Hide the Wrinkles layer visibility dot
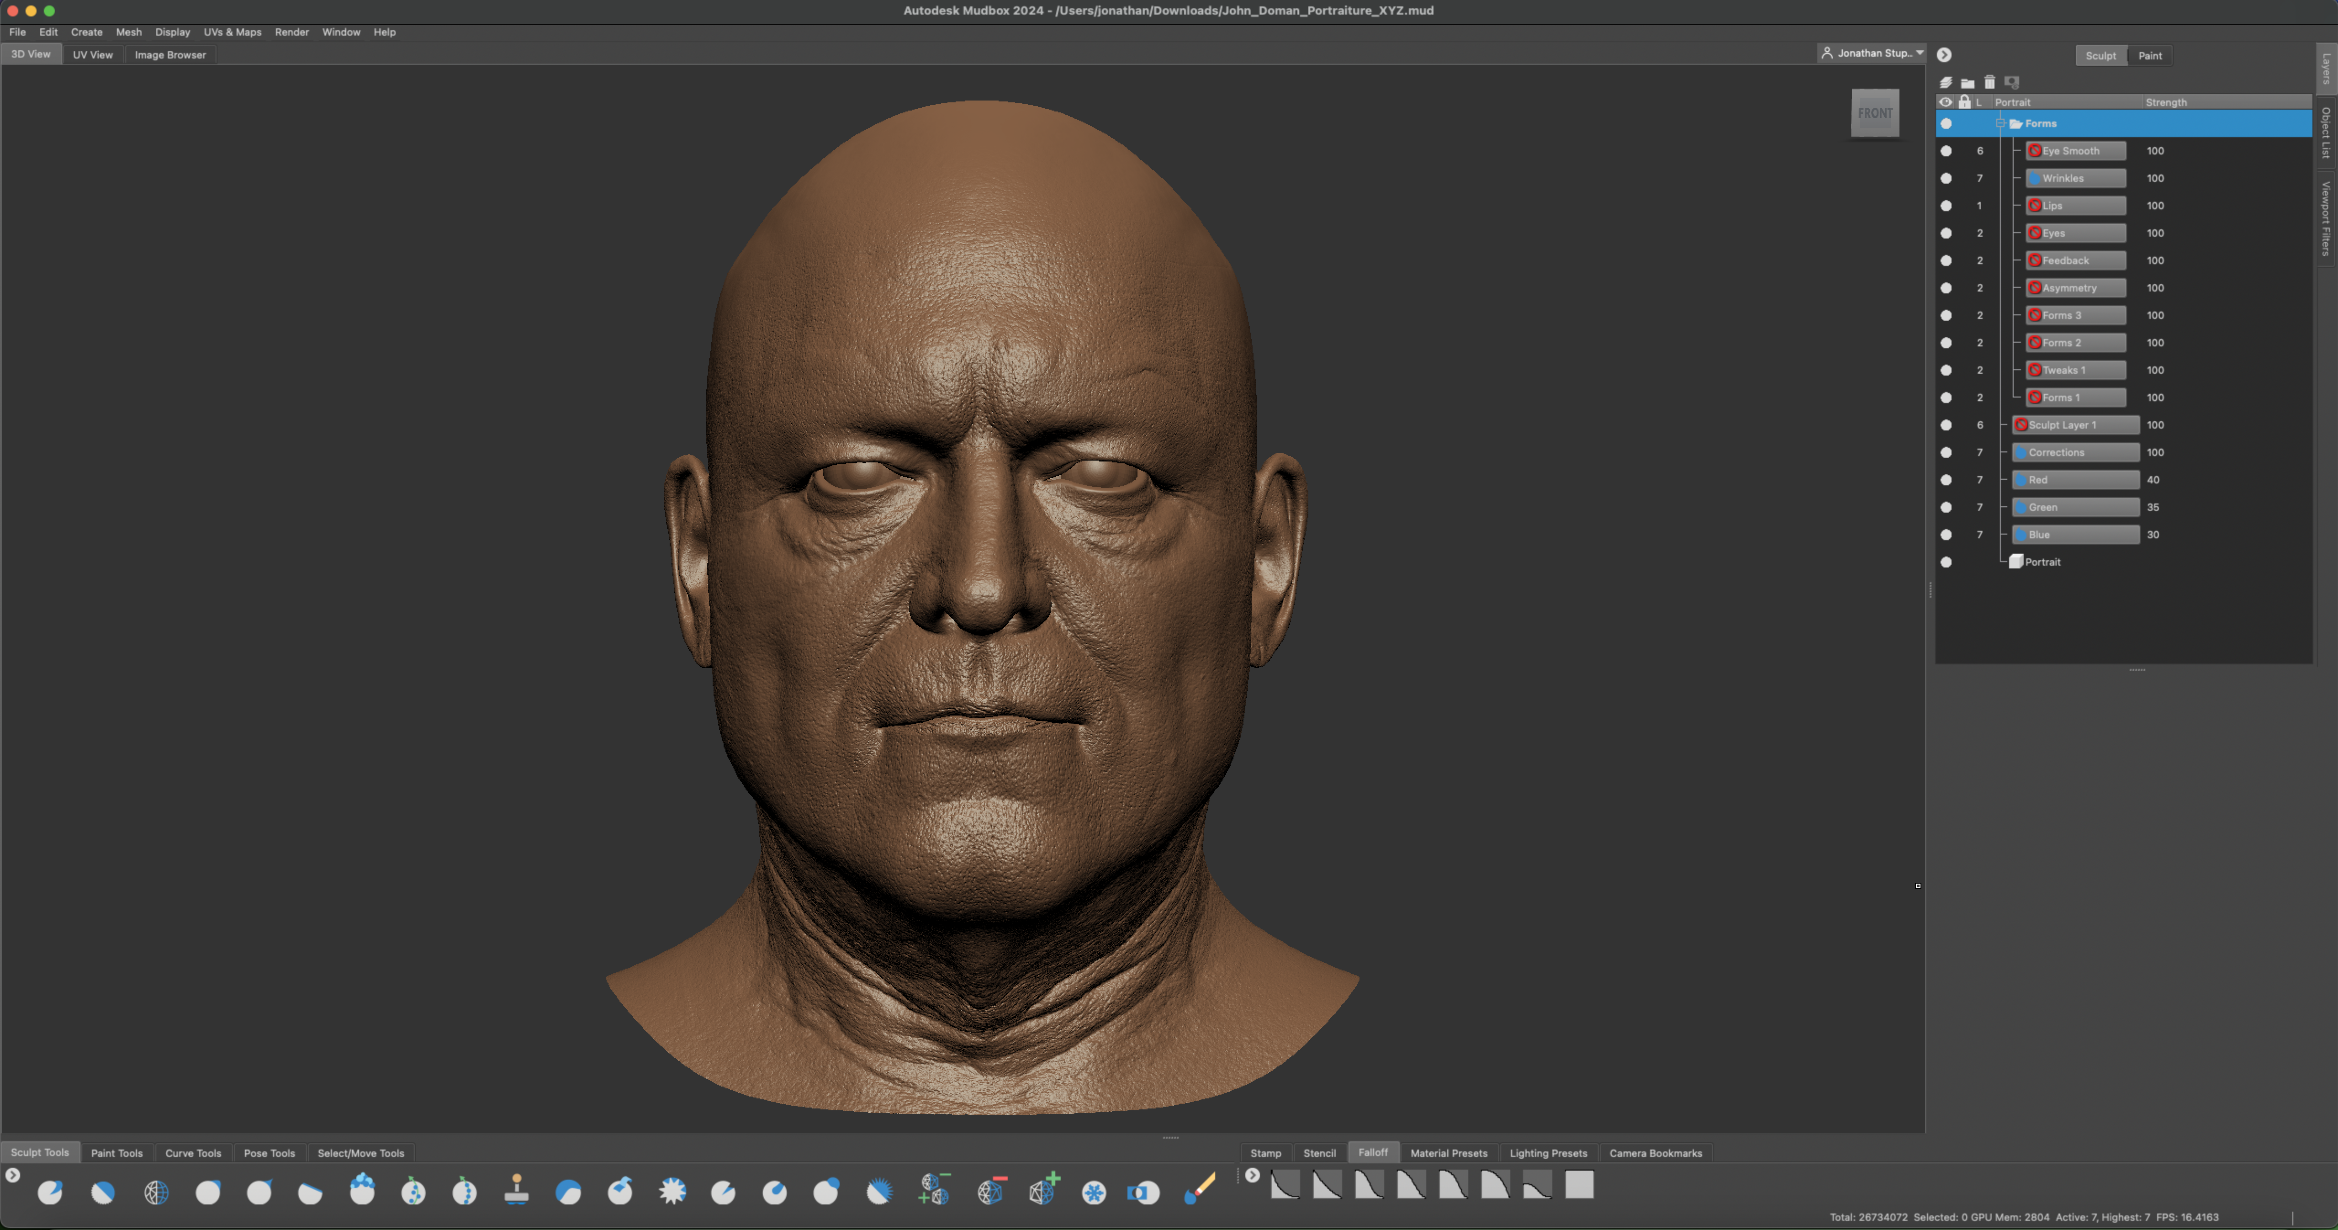 point(1946,179)
